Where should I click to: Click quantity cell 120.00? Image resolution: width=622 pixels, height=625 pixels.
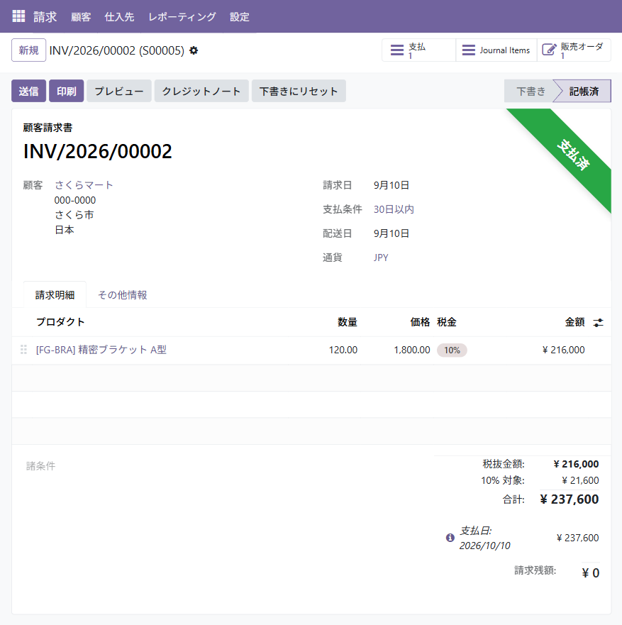pos(343,350)
